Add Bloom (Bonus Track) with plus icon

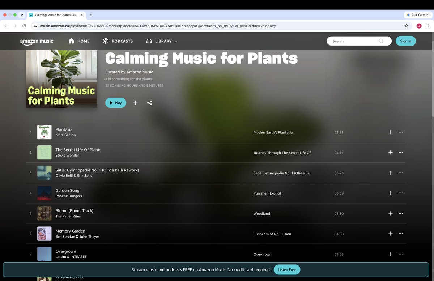click(390, 213)
